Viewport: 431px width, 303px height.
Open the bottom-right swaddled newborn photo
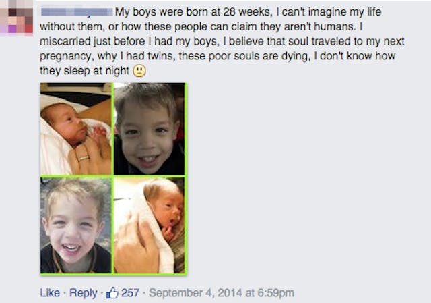tap(149, 225)
